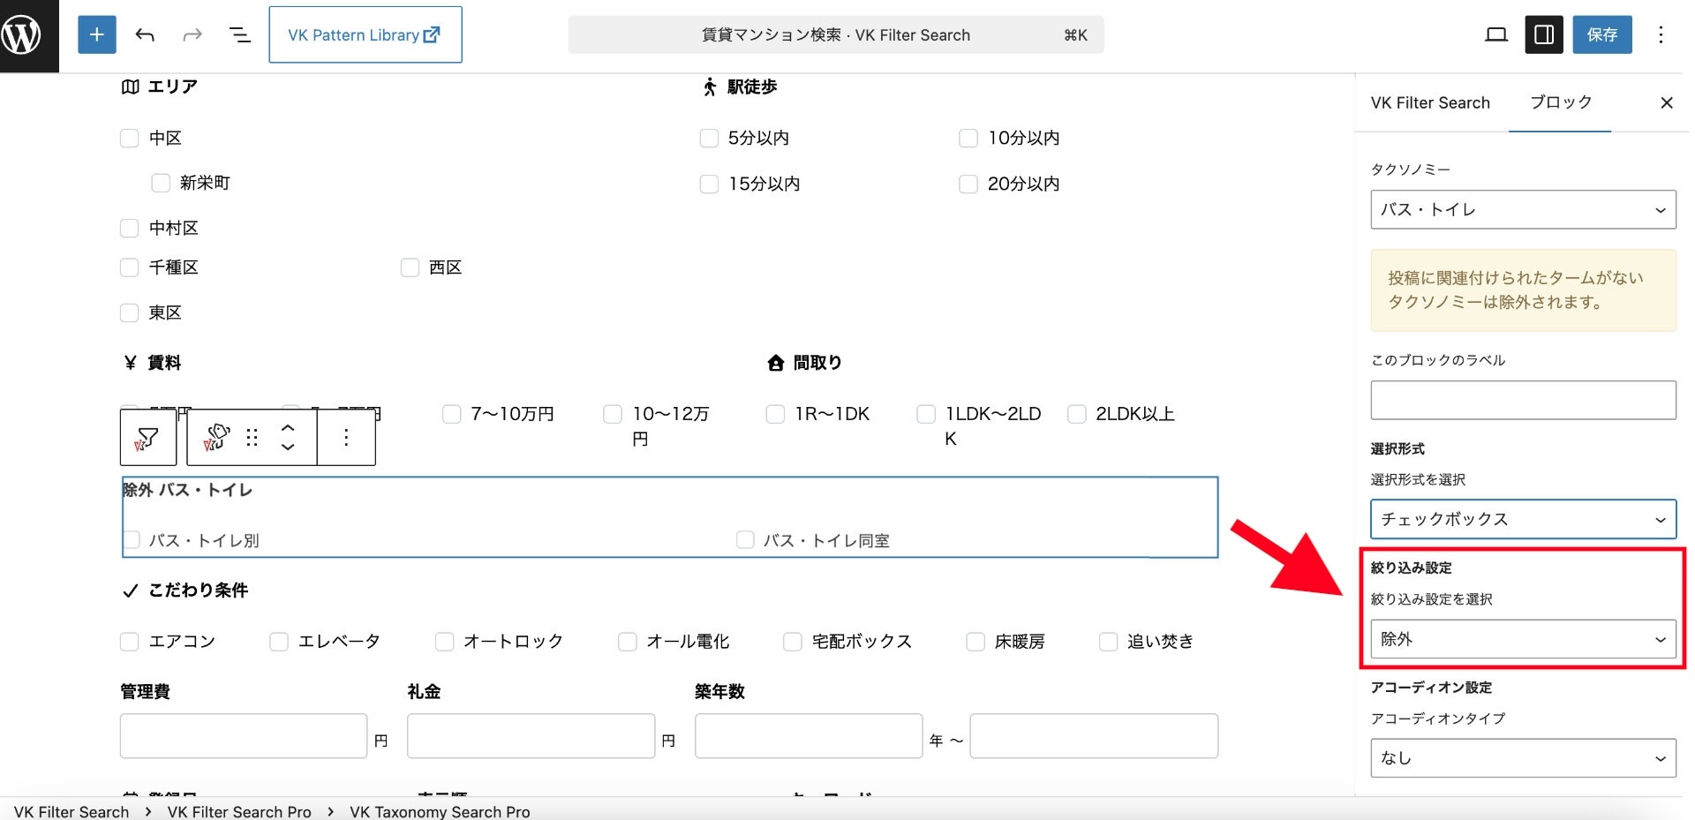Enable the 10分以内 station walk option
Viewport: 1695px width, 820px height.
click(x=968, y=138)
